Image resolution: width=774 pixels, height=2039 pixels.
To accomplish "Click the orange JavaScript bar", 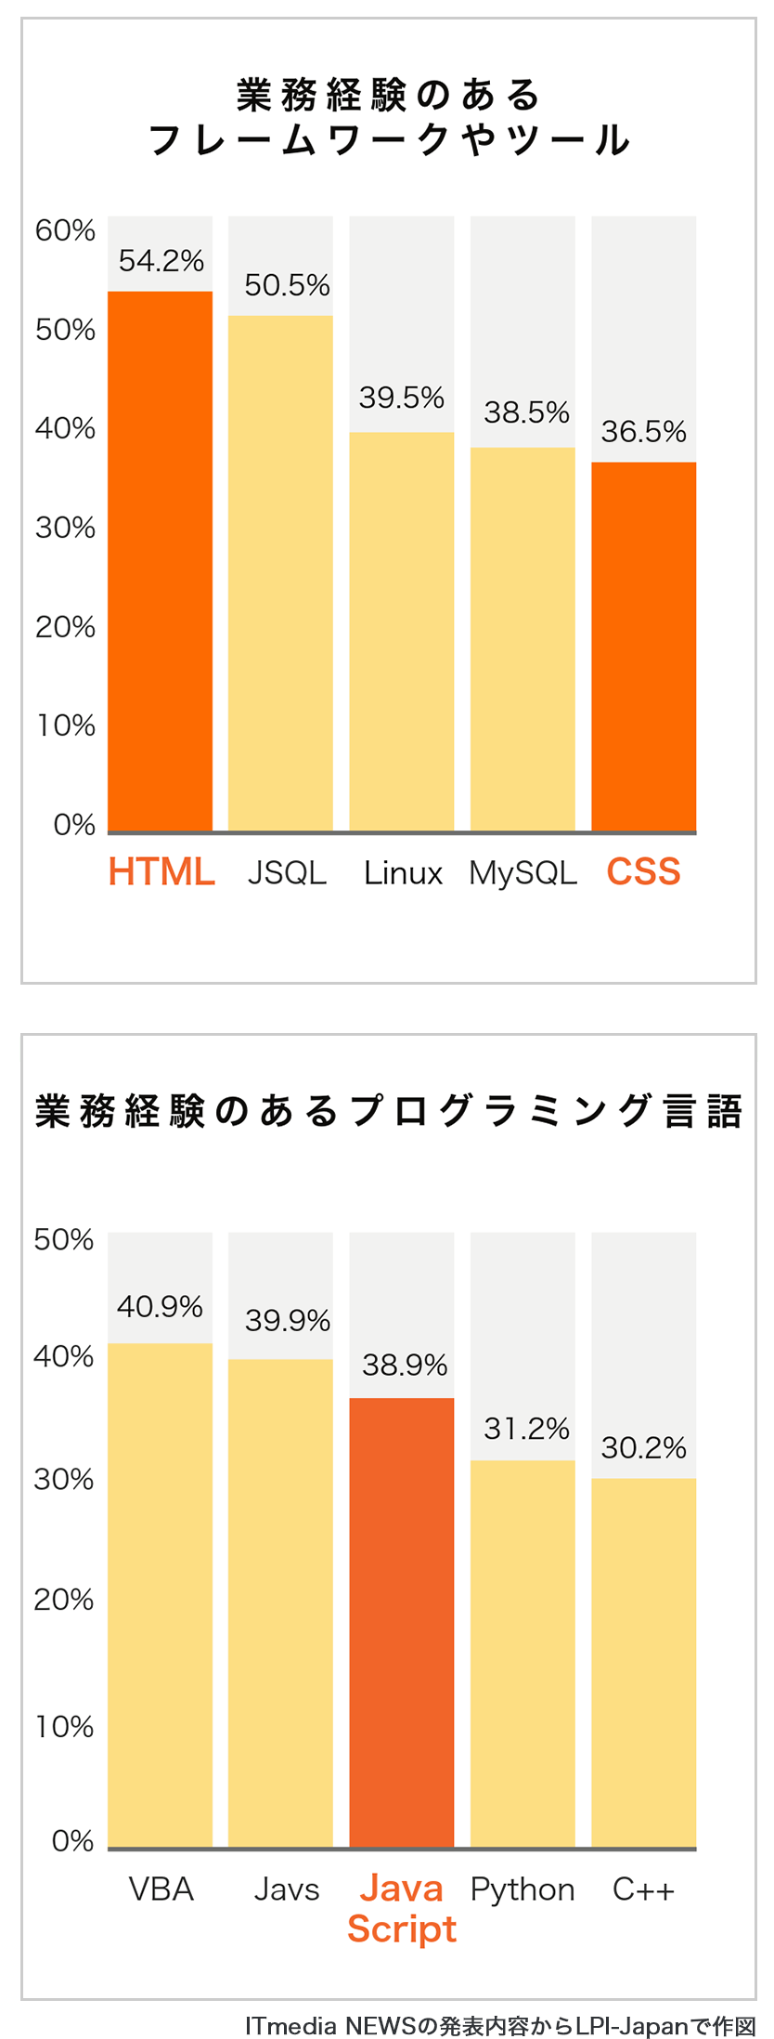I will pos(402,1622).
